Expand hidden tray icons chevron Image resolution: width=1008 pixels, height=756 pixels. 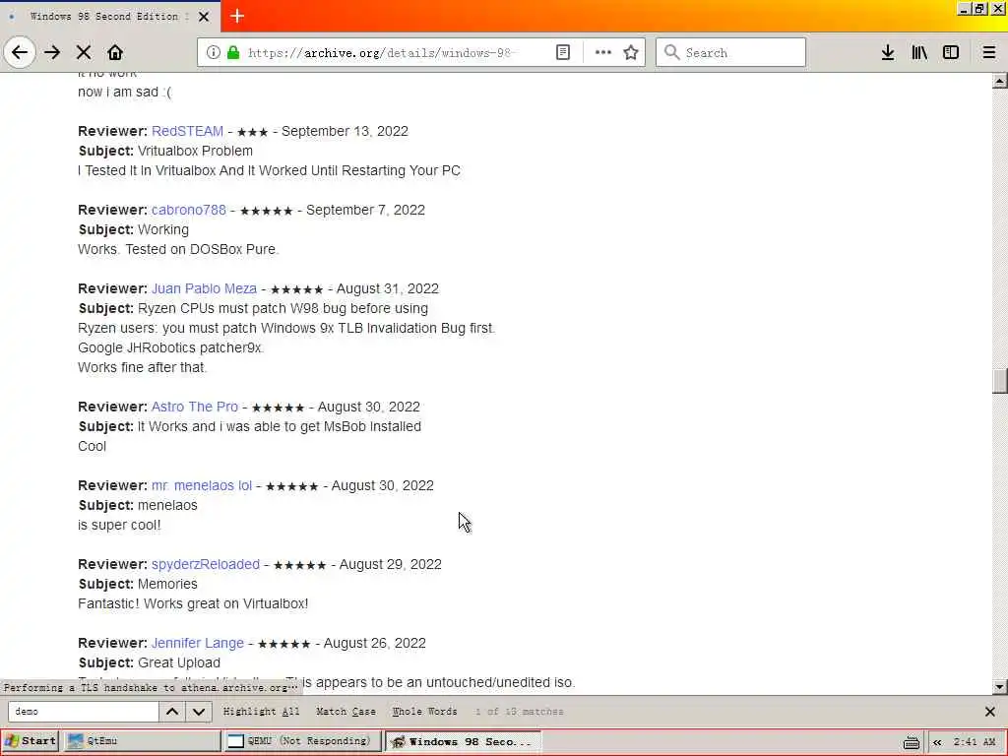pos(937,742)
